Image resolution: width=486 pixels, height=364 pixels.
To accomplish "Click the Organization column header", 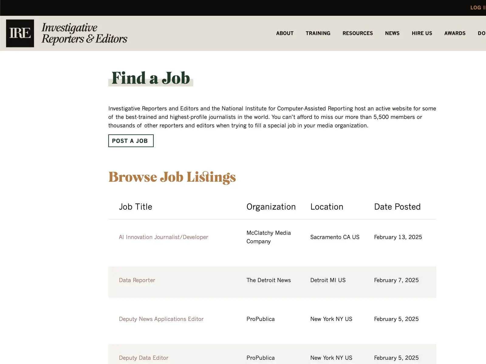I will (271, 207).
